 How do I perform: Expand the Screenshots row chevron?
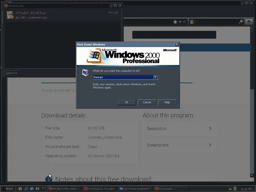(210, 145)
